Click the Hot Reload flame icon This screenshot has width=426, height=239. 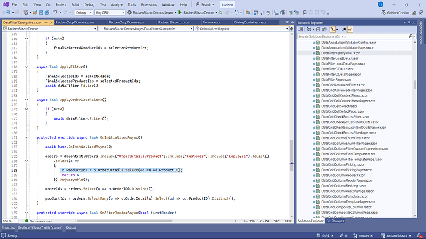pos(227,12)
